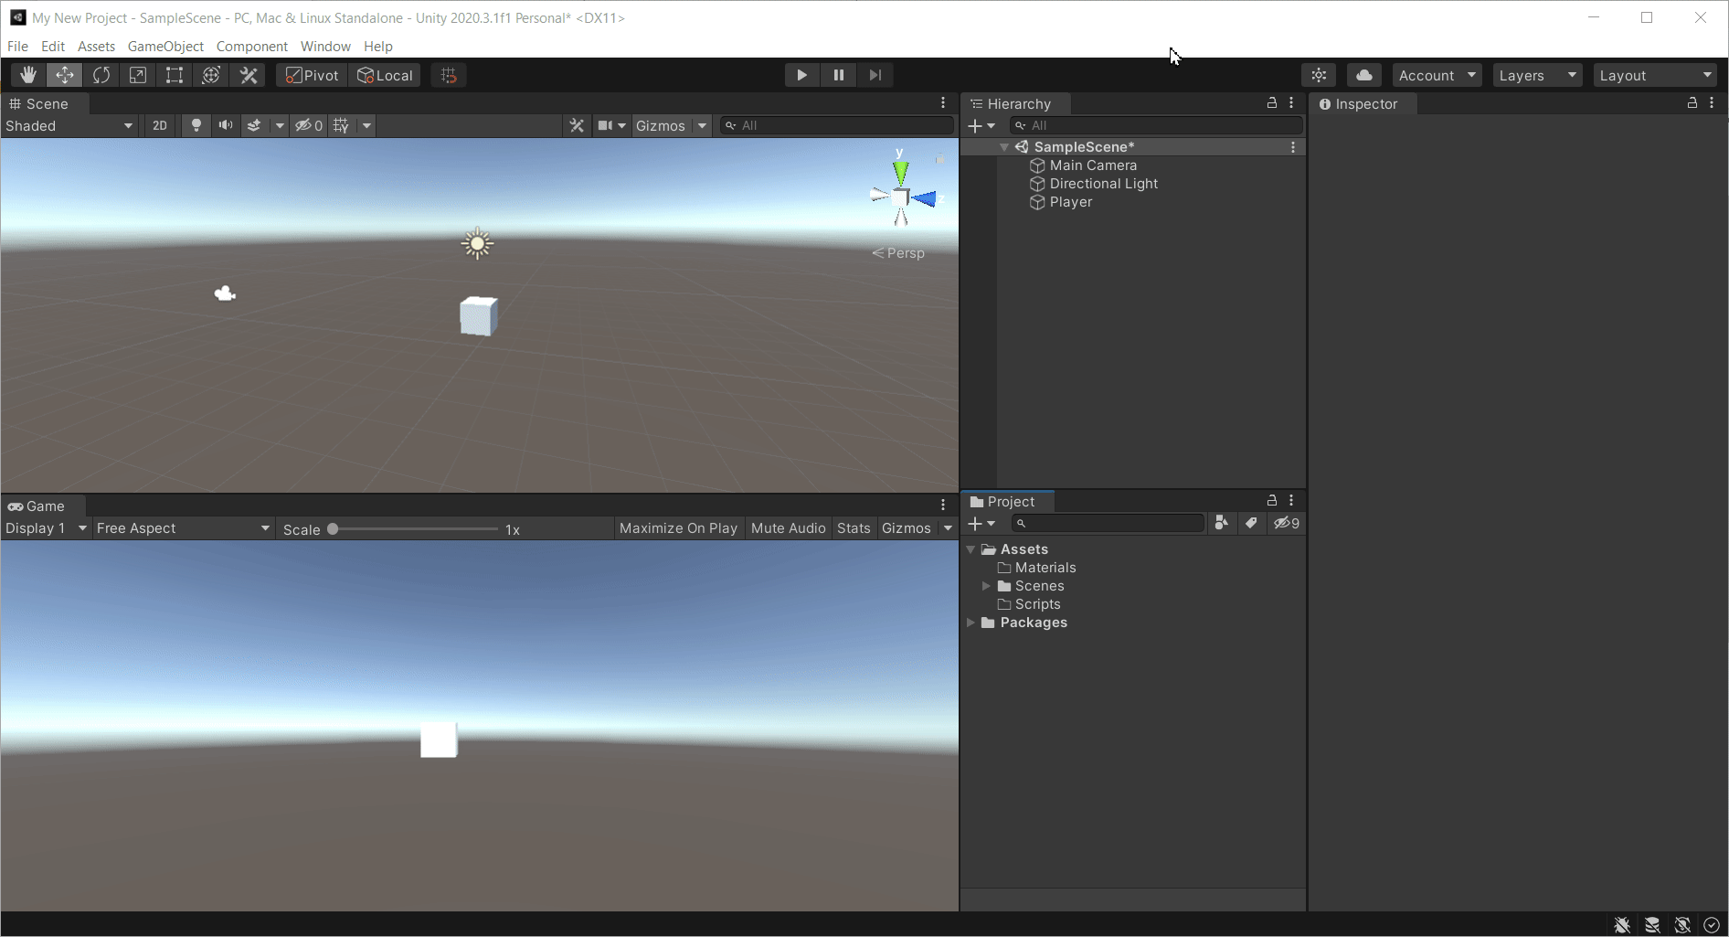Enable grid snapping in the toolbar

448,75
